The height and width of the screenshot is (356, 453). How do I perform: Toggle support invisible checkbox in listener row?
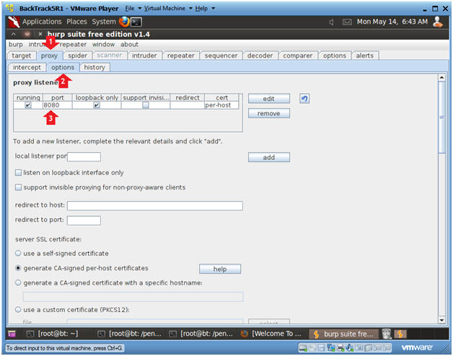146,105
